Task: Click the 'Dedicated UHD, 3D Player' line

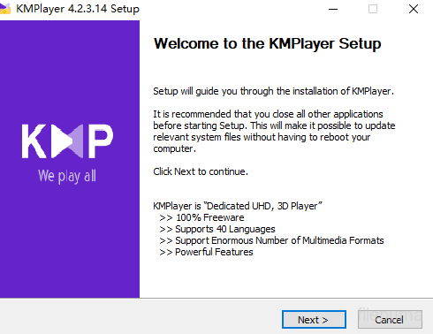Action: [x=238, y=206]
